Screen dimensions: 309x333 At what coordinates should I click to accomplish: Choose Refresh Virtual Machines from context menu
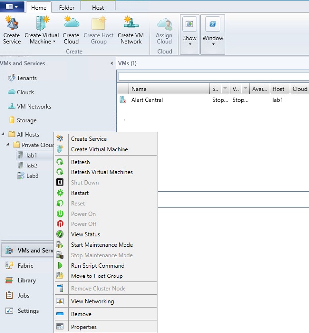pyautogui.click(x=106, y=172)
